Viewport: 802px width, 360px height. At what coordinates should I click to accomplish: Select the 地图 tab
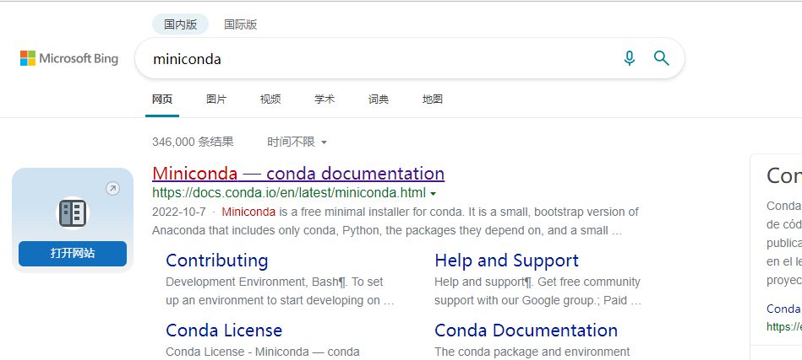(x=432, y=99)
